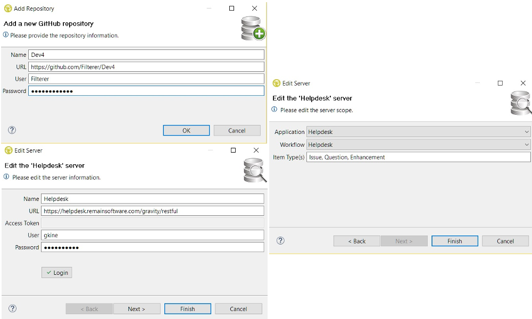Image resolution: width=532 pixels, height=319 pixels.
Task: Click server Name field containing Helpdesk
Action: point(152,199)
